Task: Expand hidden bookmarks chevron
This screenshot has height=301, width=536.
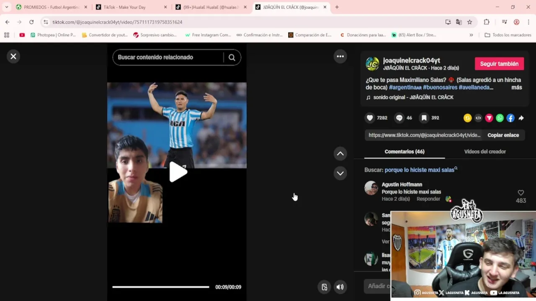Action: 471,35
